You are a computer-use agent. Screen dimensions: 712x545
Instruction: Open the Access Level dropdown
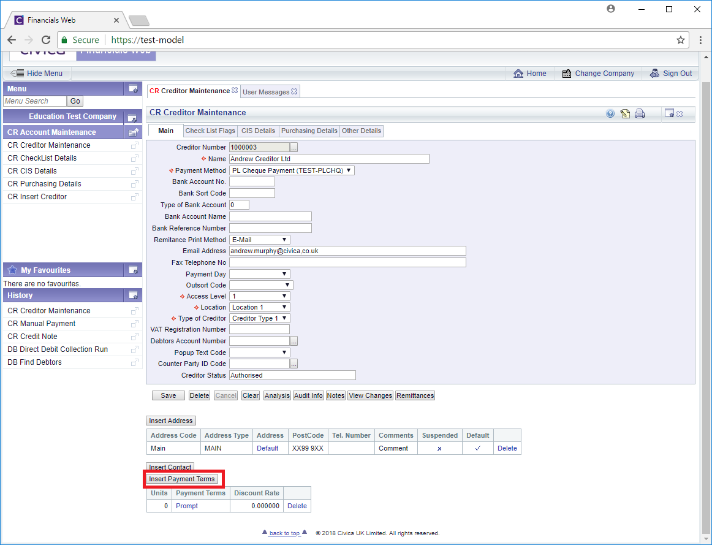click(259, 296)
